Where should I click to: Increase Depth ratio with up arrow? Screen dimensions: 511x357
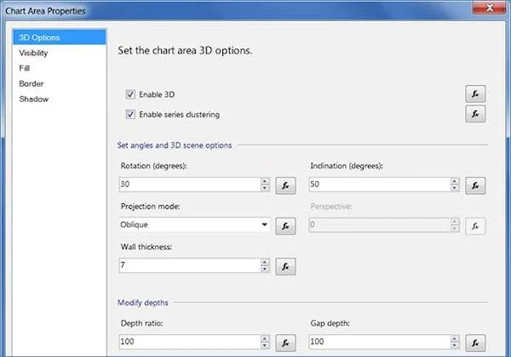(265, 338)
